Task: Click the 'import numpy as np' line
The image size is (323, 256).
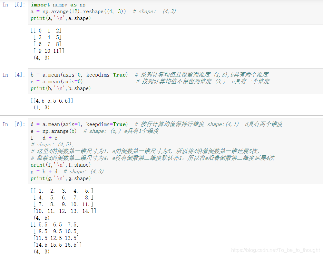Action: pos(58,5)
